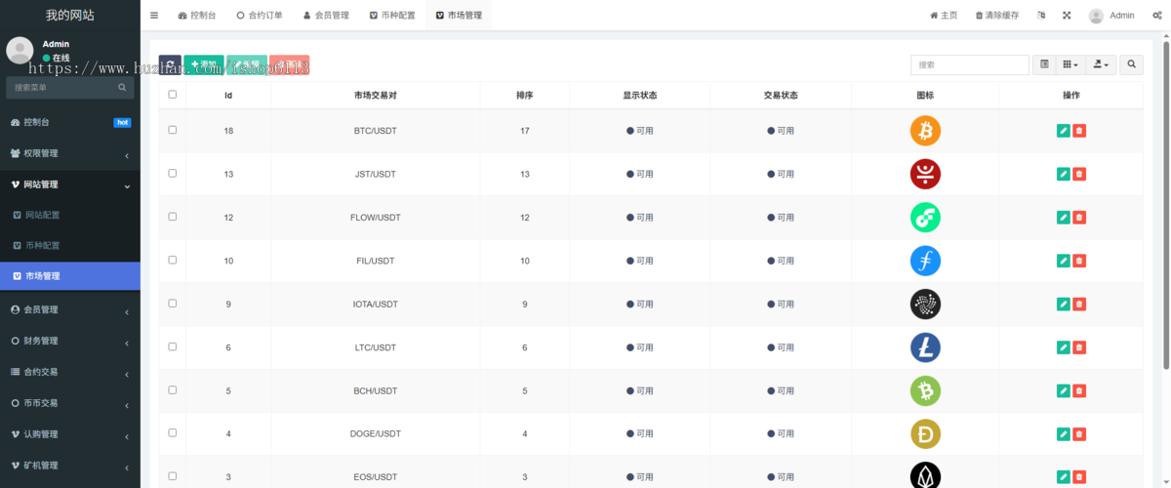Switch to the 会员管理 top tab
The width and height of the screenshot is (1171, 488).
pyautogui.click(x=326, y=16)
